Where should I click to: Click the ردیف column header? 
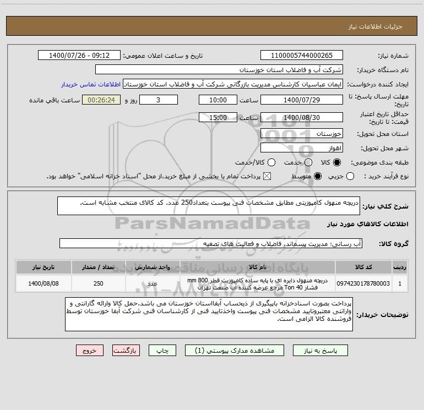coord(400,267)
